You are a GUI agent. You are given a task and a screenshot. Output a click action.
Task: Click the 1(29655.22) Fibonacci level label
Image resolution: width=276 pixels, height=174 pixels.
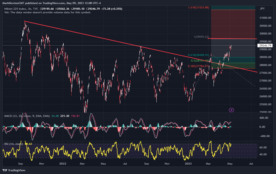[x=201, y=37]
